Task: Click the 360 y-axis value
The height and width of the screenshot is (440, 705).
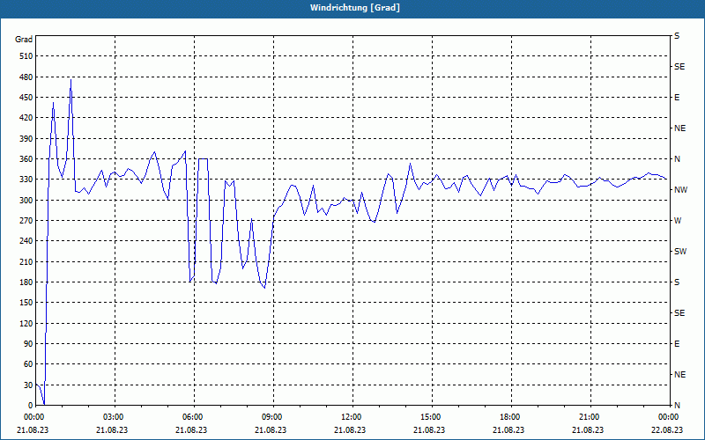Action: 26,159
